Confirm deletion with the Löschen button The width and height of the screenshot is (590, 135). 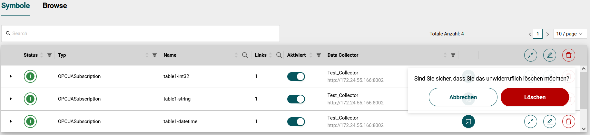coord(535,97)
